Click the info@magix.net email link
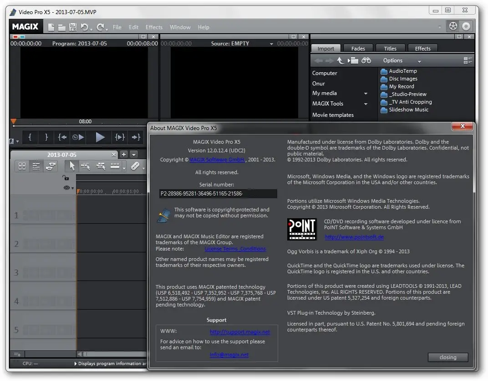Image resolution: width=488 pixels, height=381 pixels. point(229,355)
